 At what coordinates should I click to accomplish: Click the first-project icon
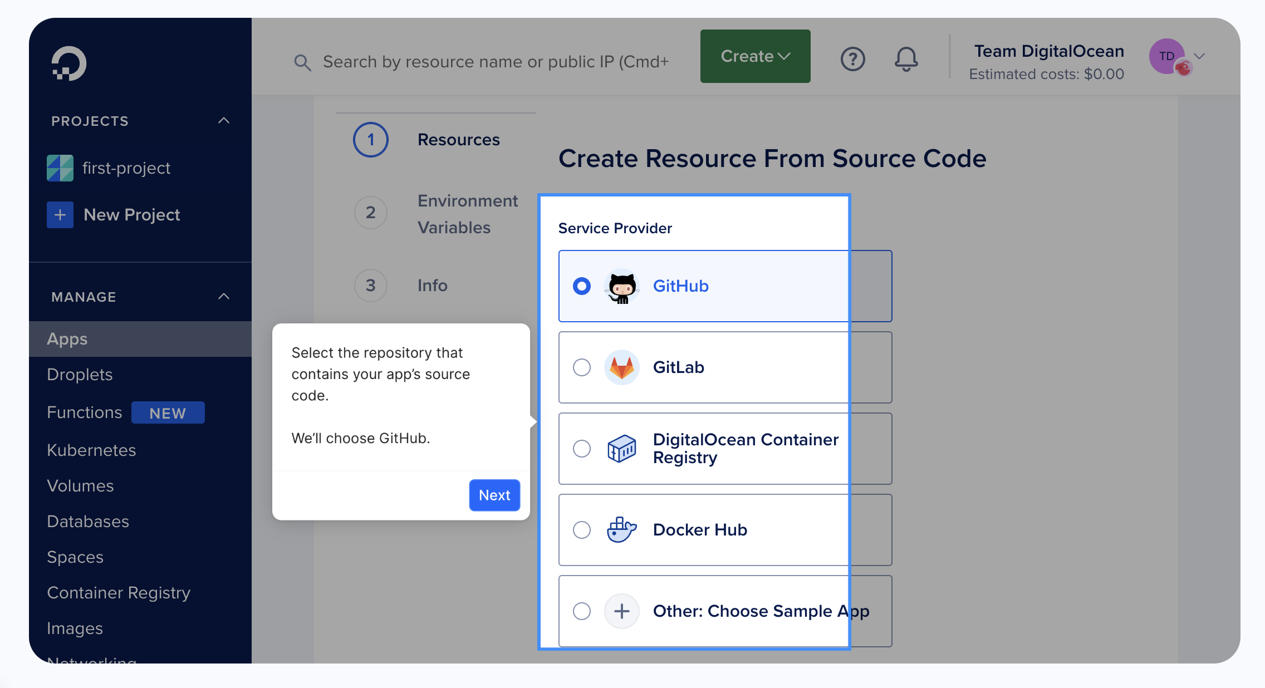coord(60,168)
